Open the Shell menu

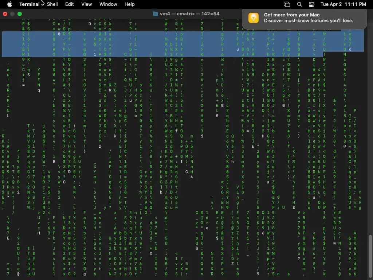coord(52,4)
